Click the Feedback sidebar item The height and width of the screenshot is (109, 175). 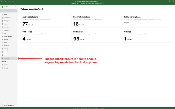click(x=9, y=58)
